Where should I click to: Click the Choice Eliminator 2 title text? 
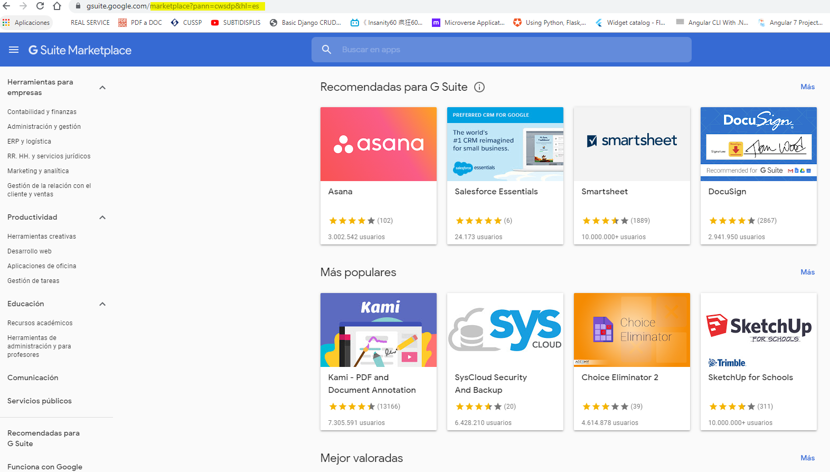[620, 377]
